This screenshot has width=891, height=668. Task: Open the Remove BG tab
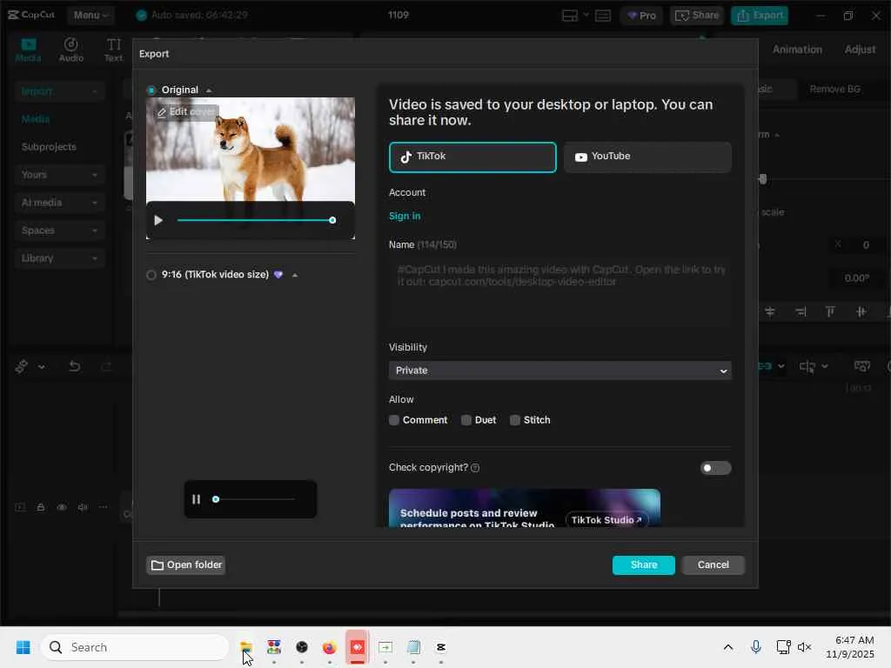834,90
